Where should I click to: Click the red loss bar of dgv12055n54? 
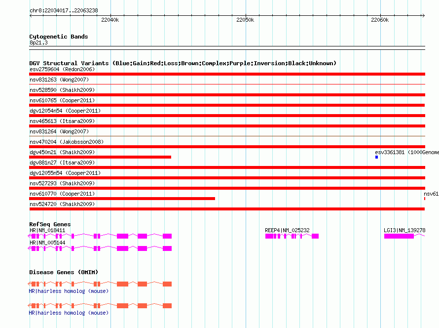tap(227, 178)
